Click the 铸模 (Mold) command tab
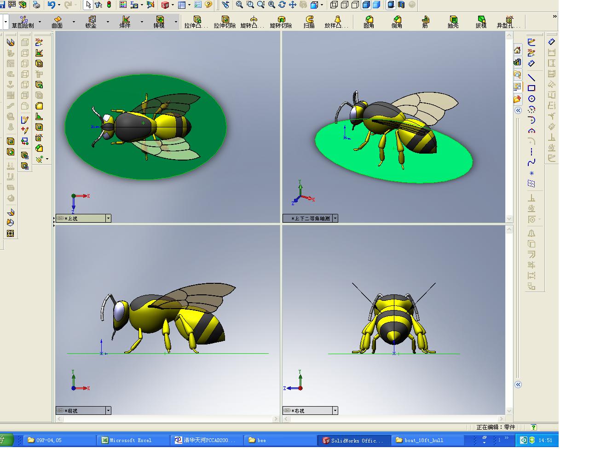This screenshot has height=471, width=589. point(159,22)
